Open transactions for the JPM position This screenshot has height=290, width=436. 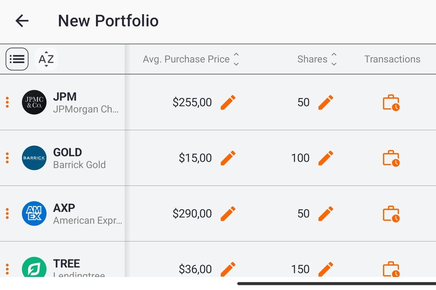click(x=391, y=103)
